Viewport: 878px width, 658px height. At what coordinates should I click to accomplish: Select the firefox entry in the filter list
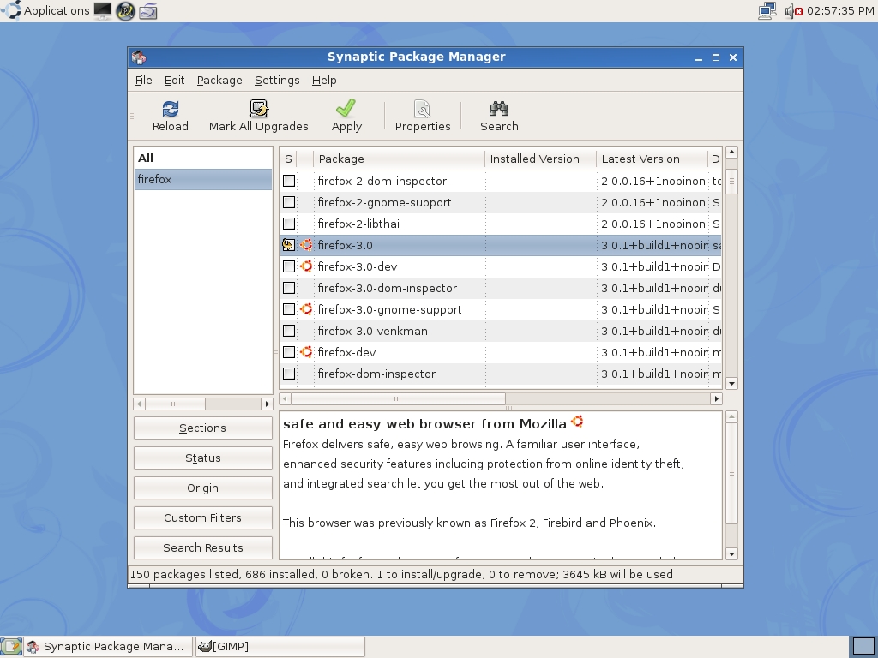(x=202, y=179)
